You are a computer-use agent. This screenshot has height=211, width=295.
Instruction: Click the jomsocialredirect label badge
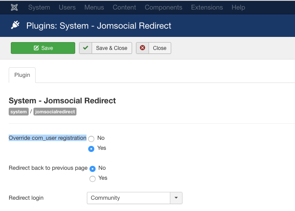click(x=55, y=112)
